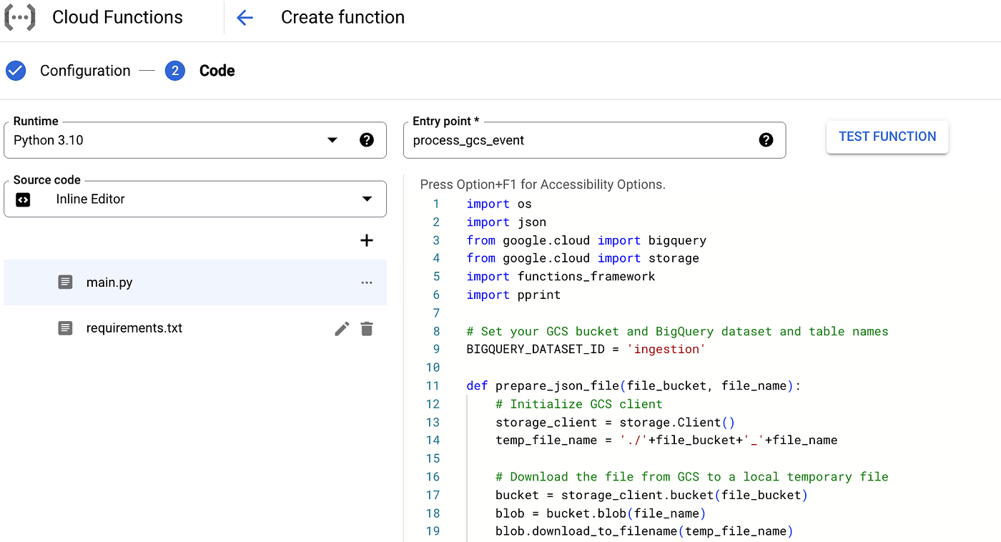Screen dimensions: 1001x542
Task: Open main.py more options menu
Action: point(367,282)
